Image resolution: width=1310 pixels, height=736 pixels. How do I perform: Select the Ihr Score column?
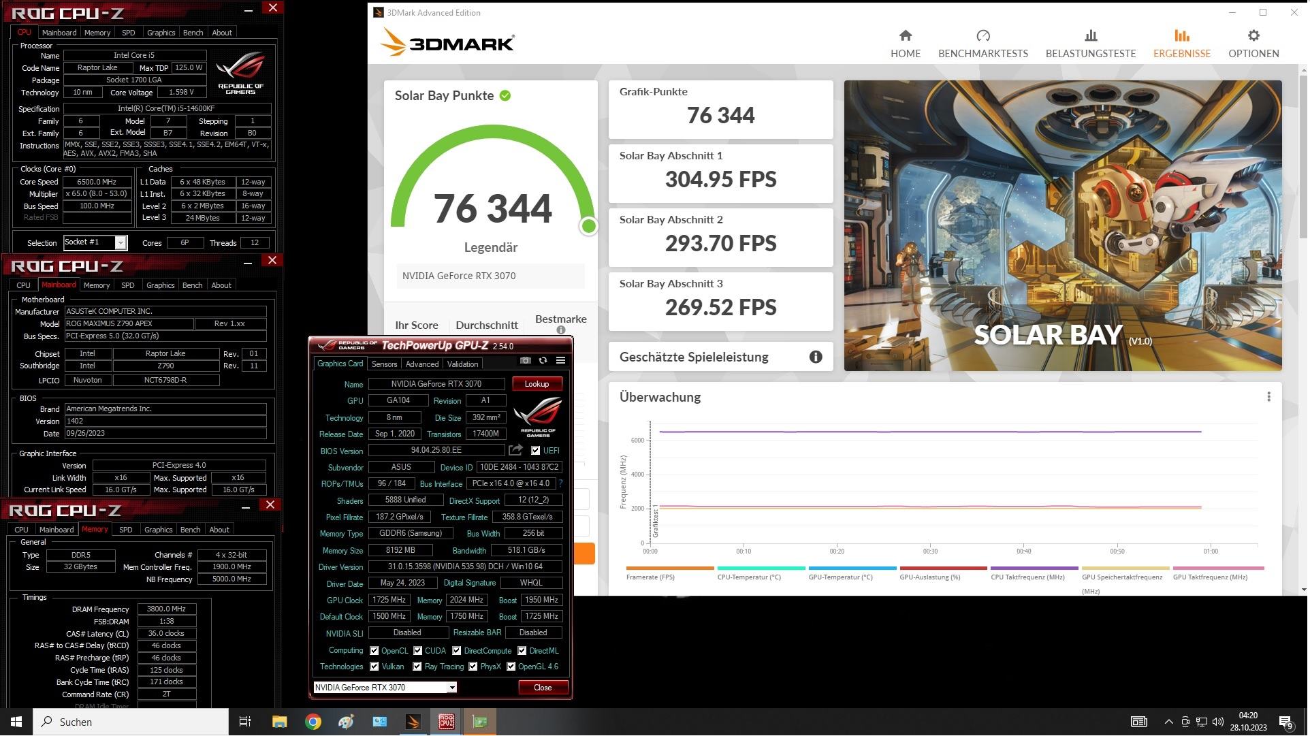pos(417,325)
